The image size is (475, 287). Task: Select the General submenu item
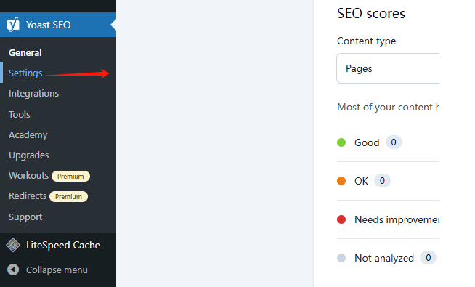pos(25,53)
